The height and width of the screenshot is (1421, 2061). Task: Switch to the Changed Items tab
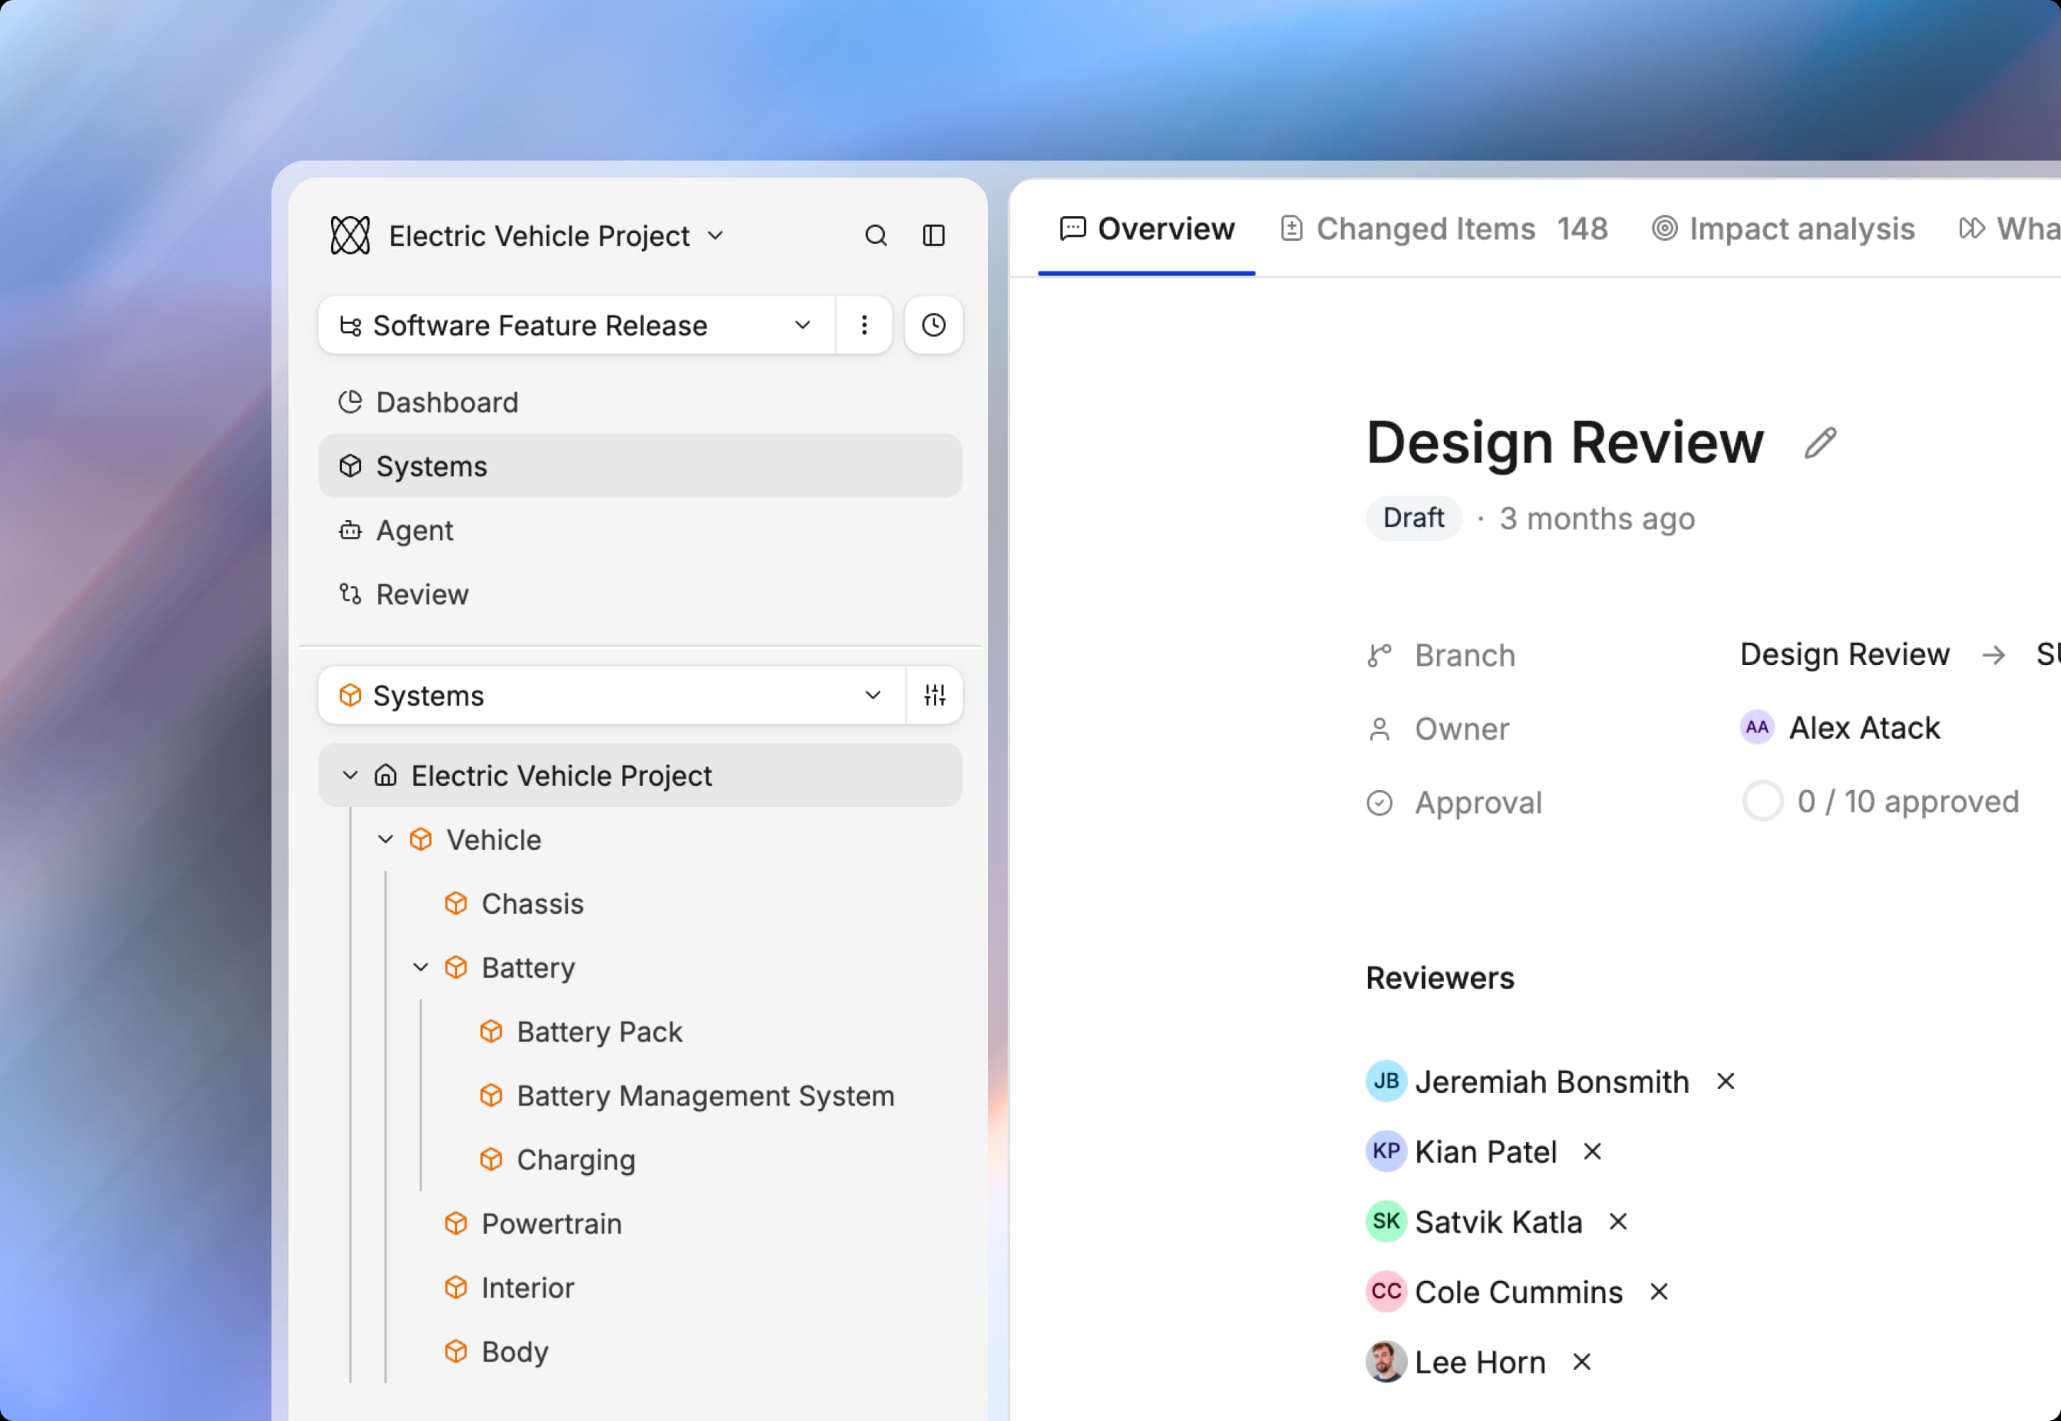(1444, 229)
